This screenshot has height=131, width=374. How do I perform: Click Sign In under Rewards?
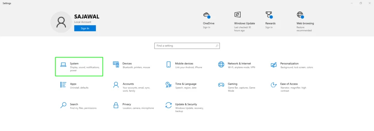pos(269,27)
